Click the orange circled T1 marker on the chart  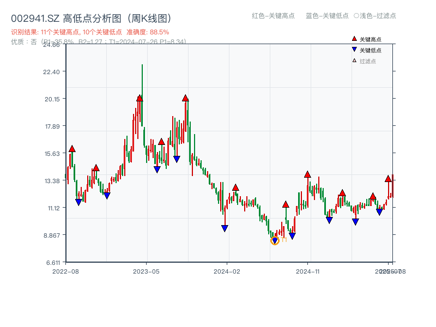pos(275,240)
